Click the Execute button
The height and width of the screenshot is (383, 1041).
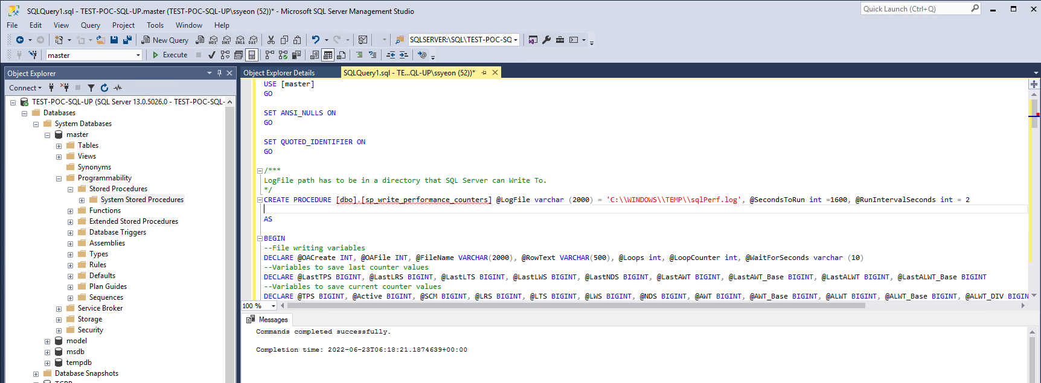170,55
